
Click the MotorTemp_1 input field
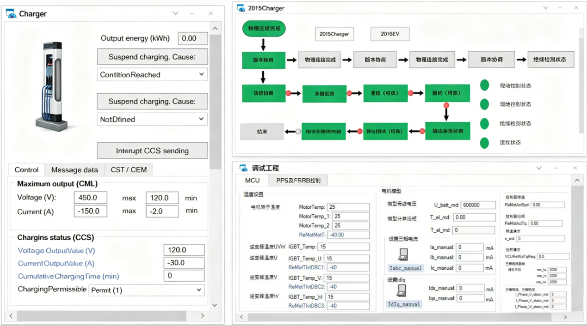pyautogui.click(x=351, y=216)
